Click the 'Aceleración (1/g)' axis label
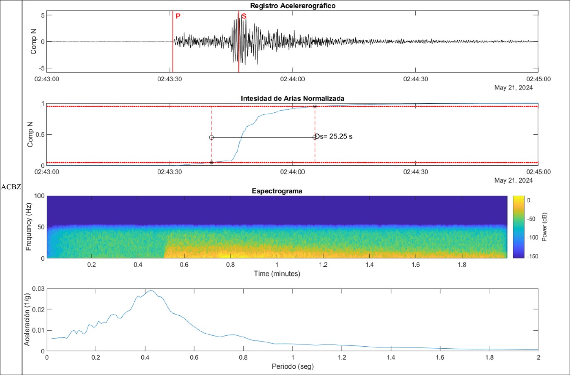Screen dimensions: 570x375 [27, 319]
